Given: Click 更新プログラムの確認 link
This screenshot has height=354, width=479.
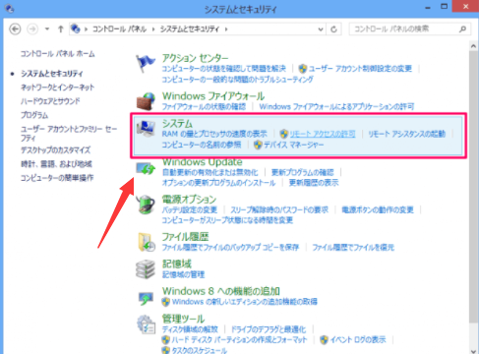Looking at the screenshot, I should 302,172.
